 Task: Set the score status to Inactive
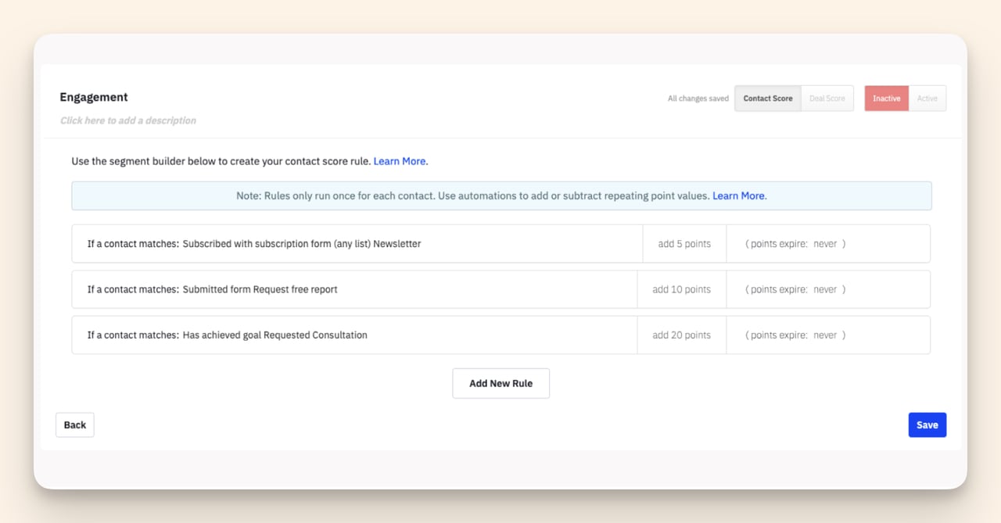pyautogui.click(x=887, y=99)
